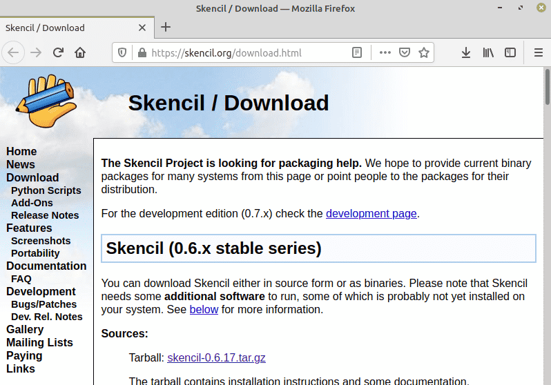
Task: Toggle reader view icon in address bar
Action: pyautogui.click(x=357, y=52)
